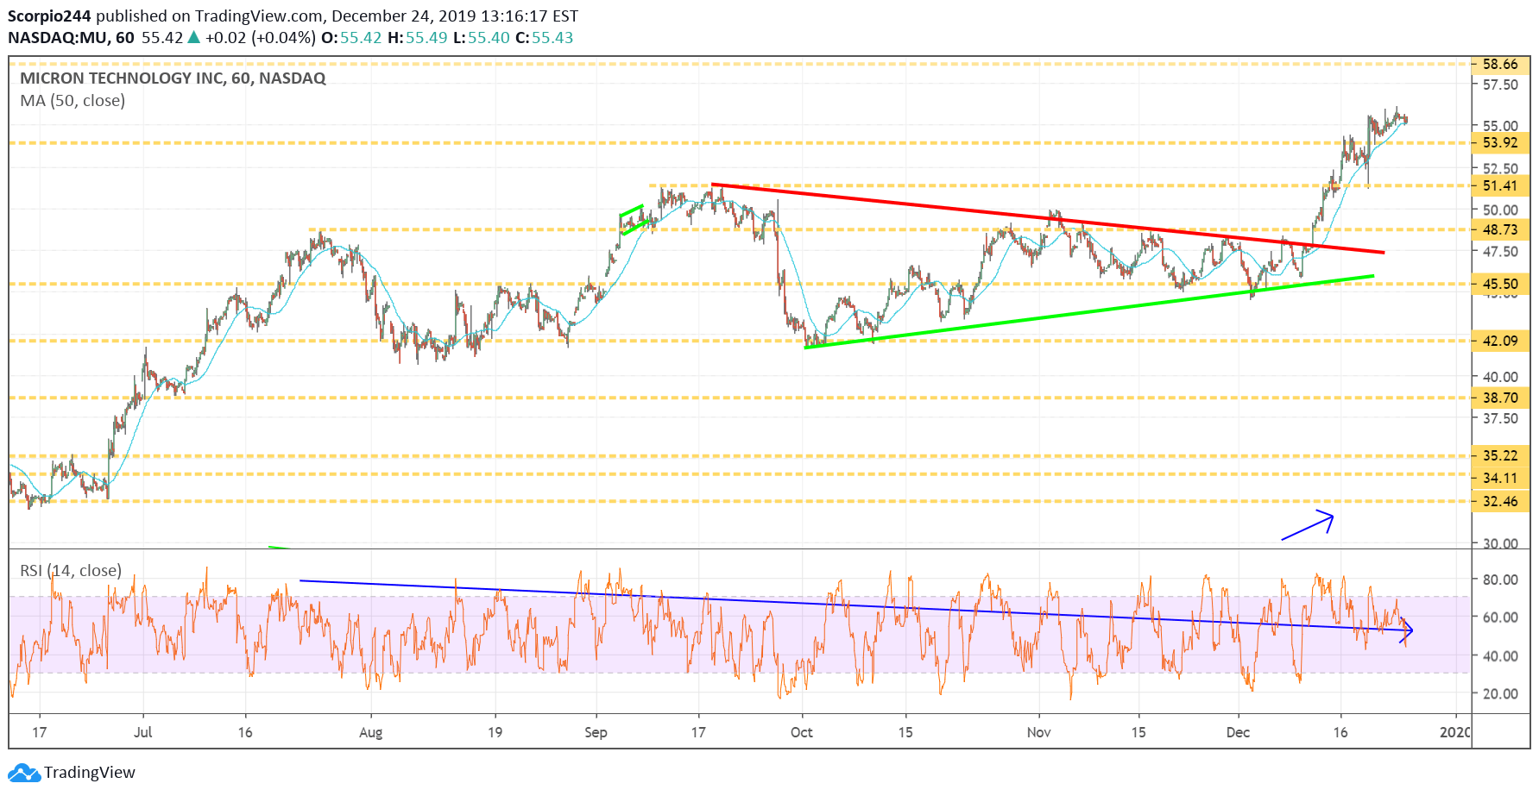Viewport: 1539px width, 796px height.
Task: Click the Oct label on the time axis
Action: (x=802, y=732)
